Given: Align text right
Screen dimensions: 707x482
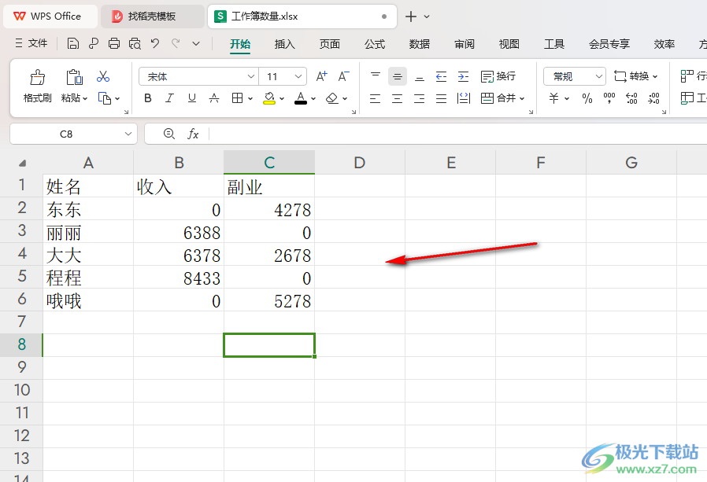Looking at the screenshot, I should coord(420,98).
